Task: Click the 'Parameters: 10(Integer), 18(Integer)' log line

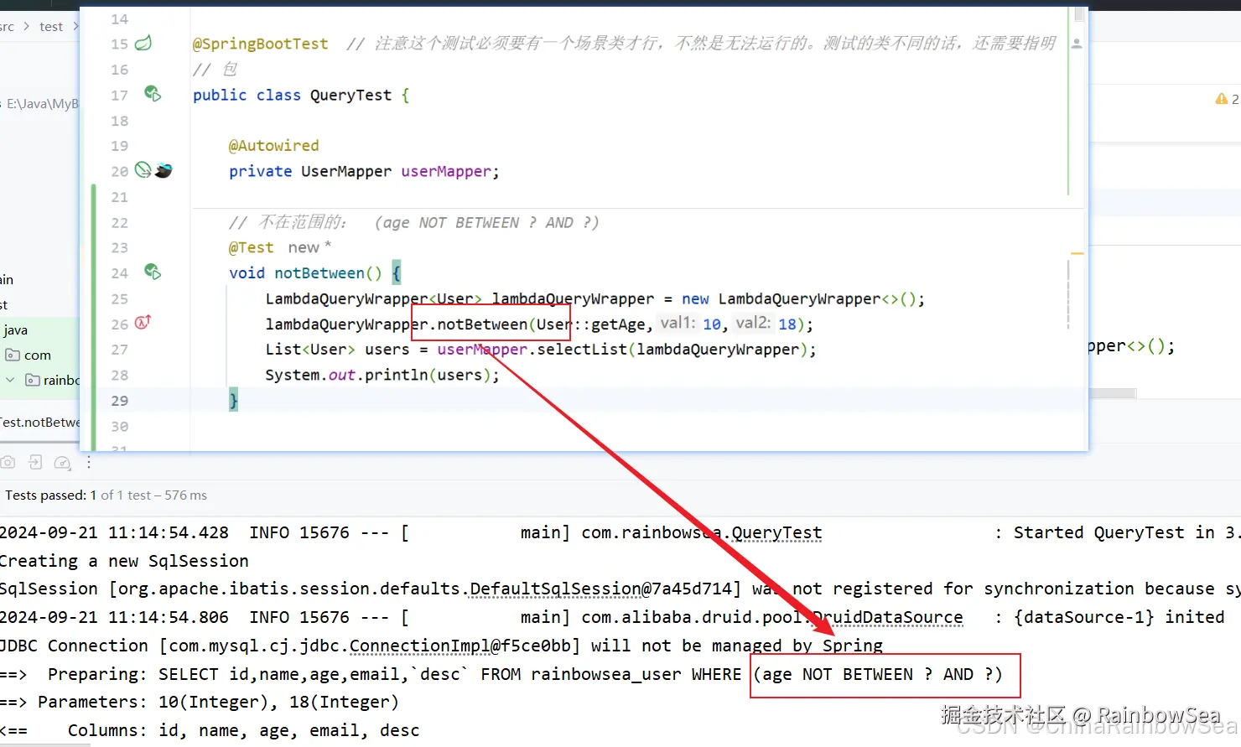Action: coord(199,702)
